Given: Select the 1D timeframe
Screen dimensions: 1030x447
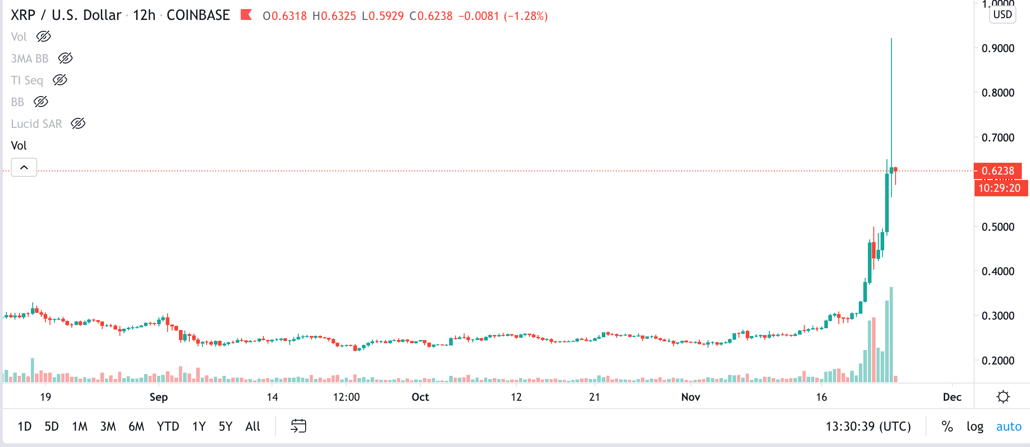Looking at the screenshot, I should tap(25, 426).
